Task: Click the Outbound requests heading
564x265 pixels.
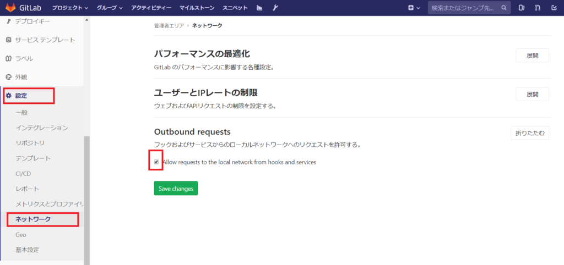Action: click(x=192, y=131)
